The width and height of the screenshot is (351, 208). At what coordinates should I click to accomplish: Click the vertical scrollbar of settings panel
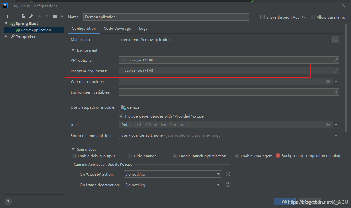(x=346, y=78)
